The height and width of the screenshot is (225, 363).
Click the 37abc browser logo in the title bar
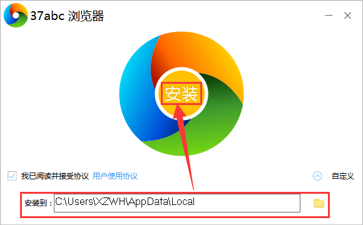click(x=16, y=16)
